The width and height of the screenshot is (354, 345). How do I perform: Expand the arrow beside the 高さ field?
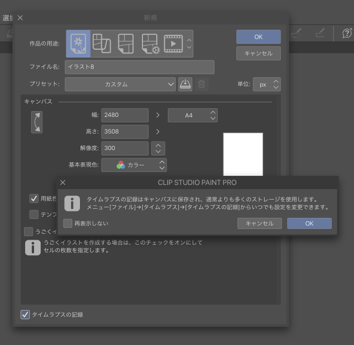coord(158,132)
